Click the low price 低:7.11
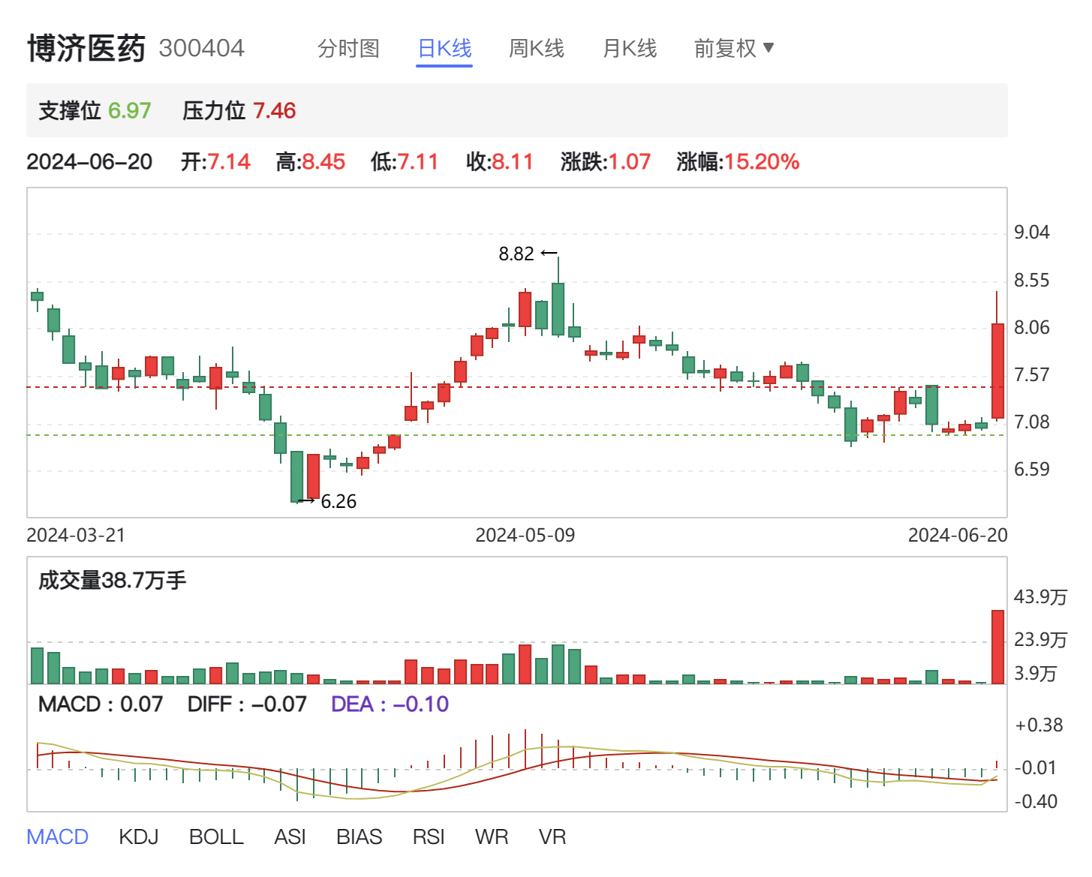Screen dimensions: 1092x877 tap(405, 162)
